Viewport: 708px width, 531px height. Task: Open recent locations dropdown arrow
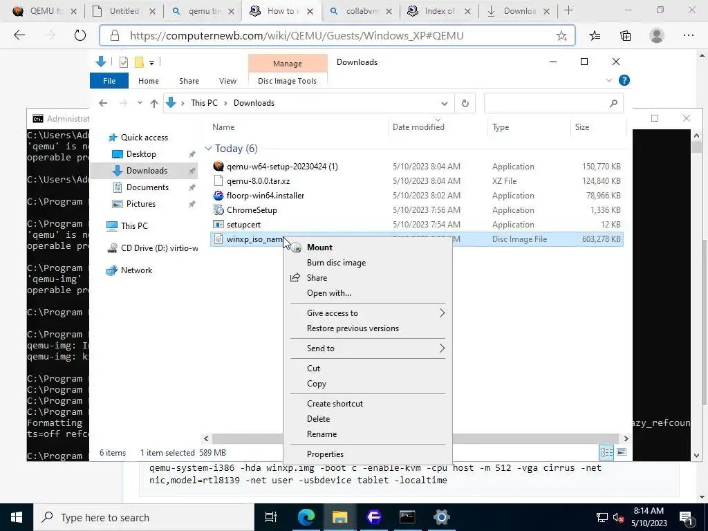pos(140,103)
